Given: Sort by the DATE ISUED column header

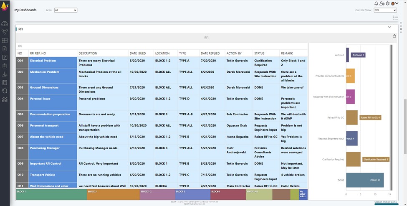Looking at the screenshot, I should (141, 53).
